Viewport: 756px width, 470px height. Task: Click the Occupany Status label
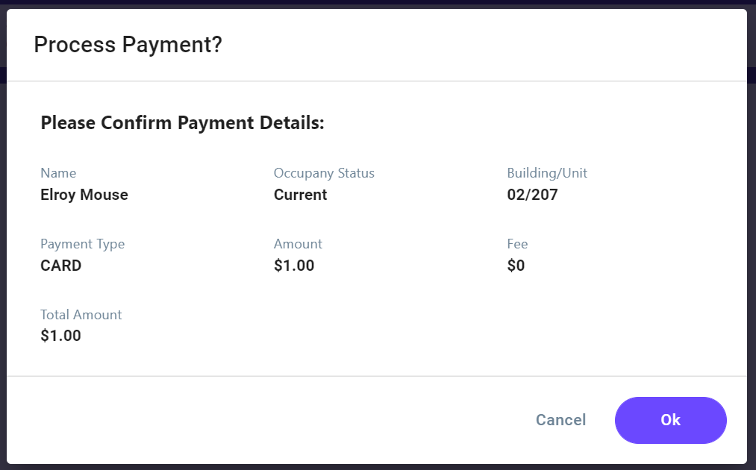point(324,173)
